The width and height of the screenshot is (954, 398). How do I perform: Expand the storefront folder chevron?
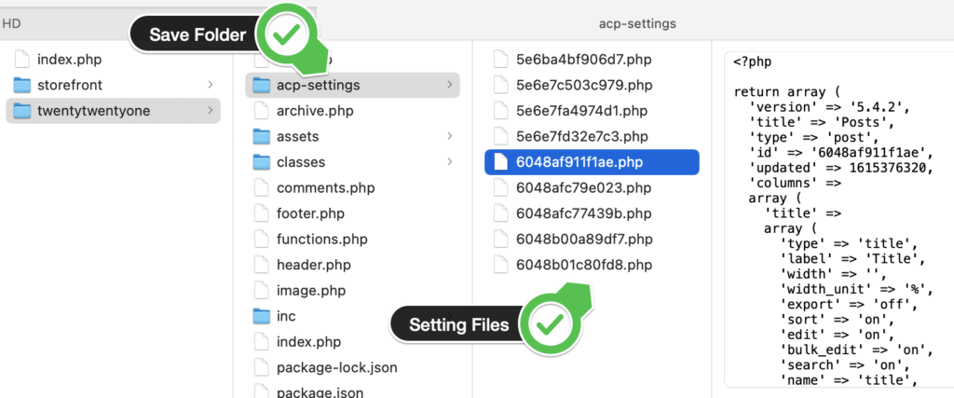[210, 86]
